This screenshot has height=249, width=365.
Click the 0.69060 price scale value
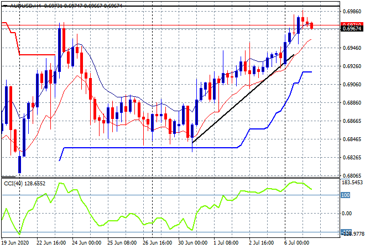(352, 84)
